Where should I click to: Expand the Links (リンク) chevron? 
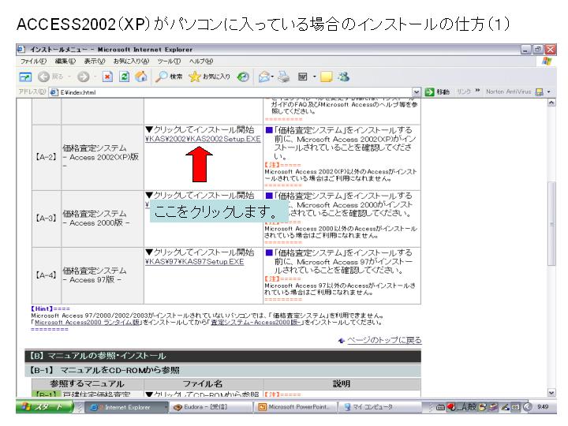tap(477, 91)
